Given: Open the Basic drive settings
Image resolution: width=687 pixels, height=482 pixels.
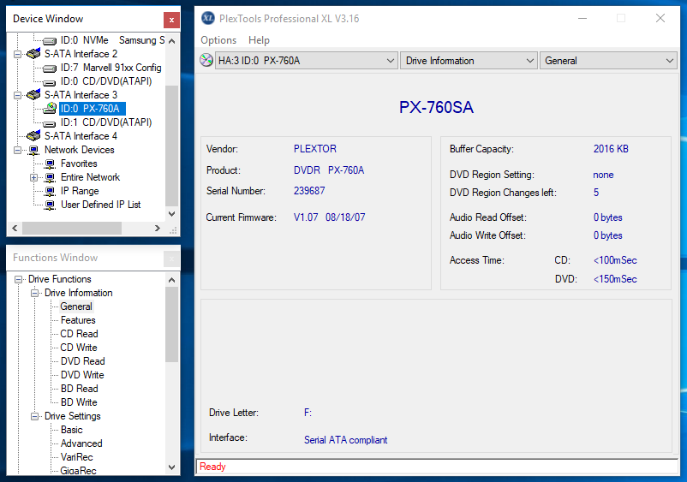Looking at the screenshot, I should (71, 430).
